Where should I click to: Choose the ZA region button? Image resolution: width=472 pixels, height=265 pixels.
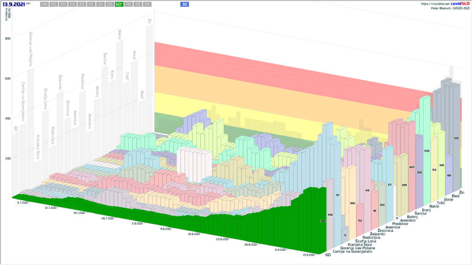pyautogui.click(x=82, y=4)
